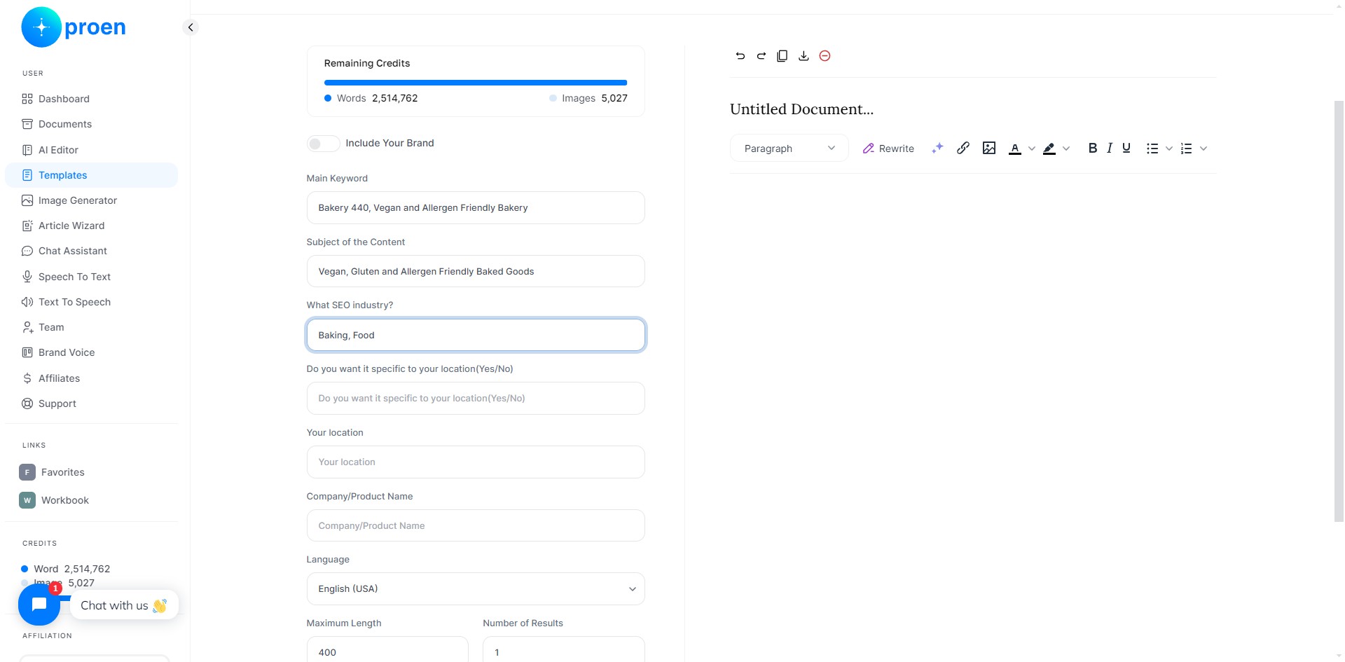Expand the highlight color options arrow

[x=1066, y=149]
